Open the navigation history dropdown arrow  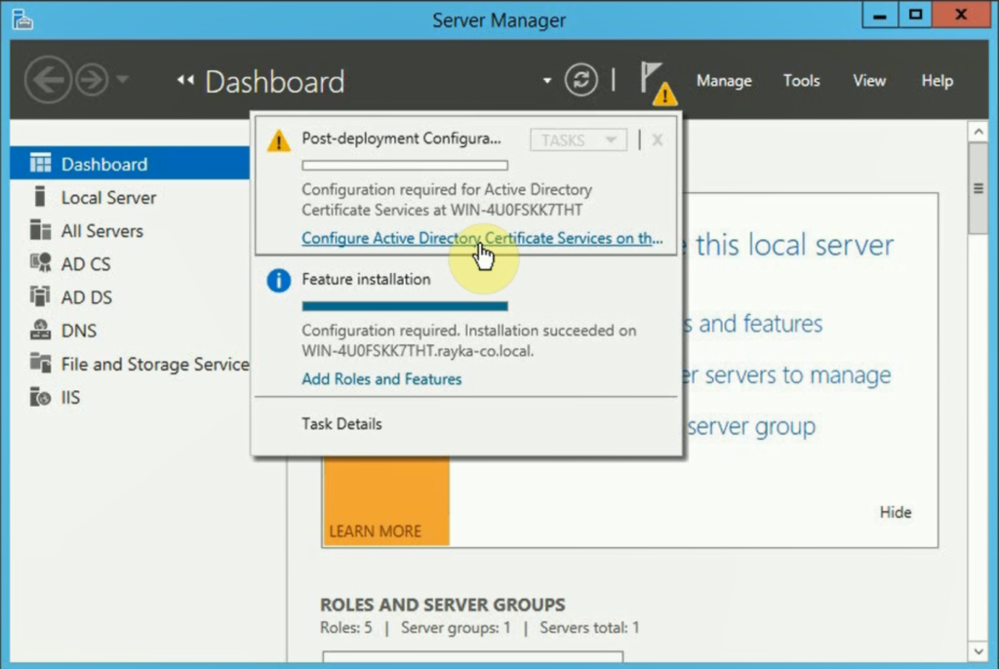[122, 80]
